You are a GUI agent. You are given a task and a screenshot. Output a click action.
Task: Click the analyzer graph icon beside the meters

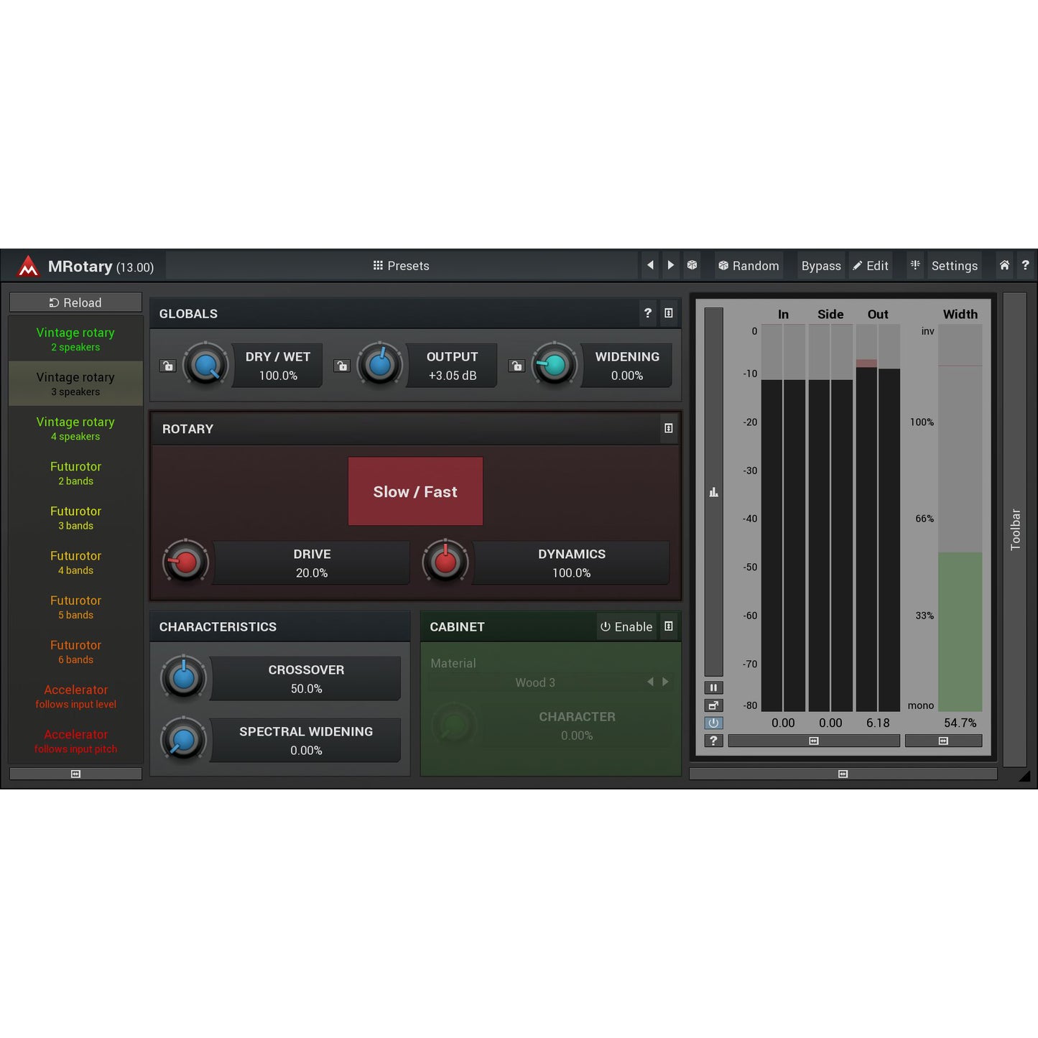pos(713,491)
